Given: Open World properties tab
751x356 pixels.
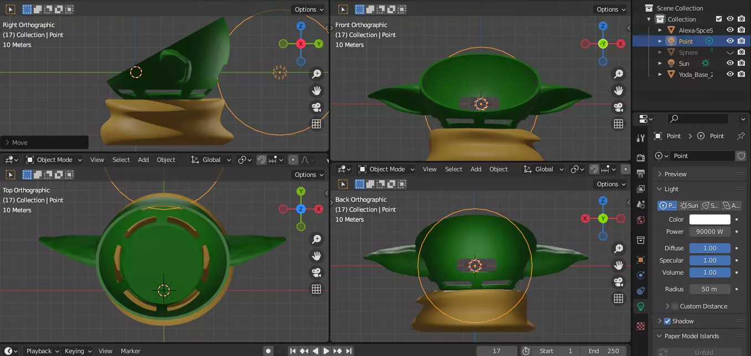Looking at the screenshot, I should (x=641, y=220).
